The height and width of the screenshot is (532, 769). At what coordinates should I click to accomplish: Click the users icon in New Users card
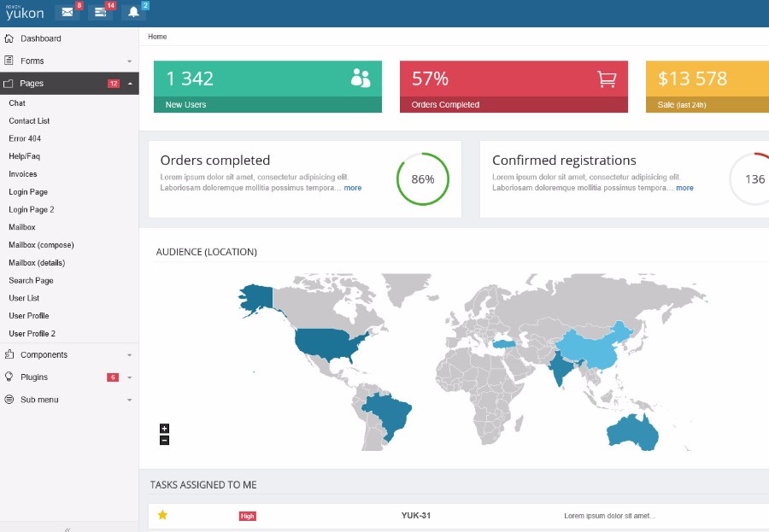[x=361, y=79]
